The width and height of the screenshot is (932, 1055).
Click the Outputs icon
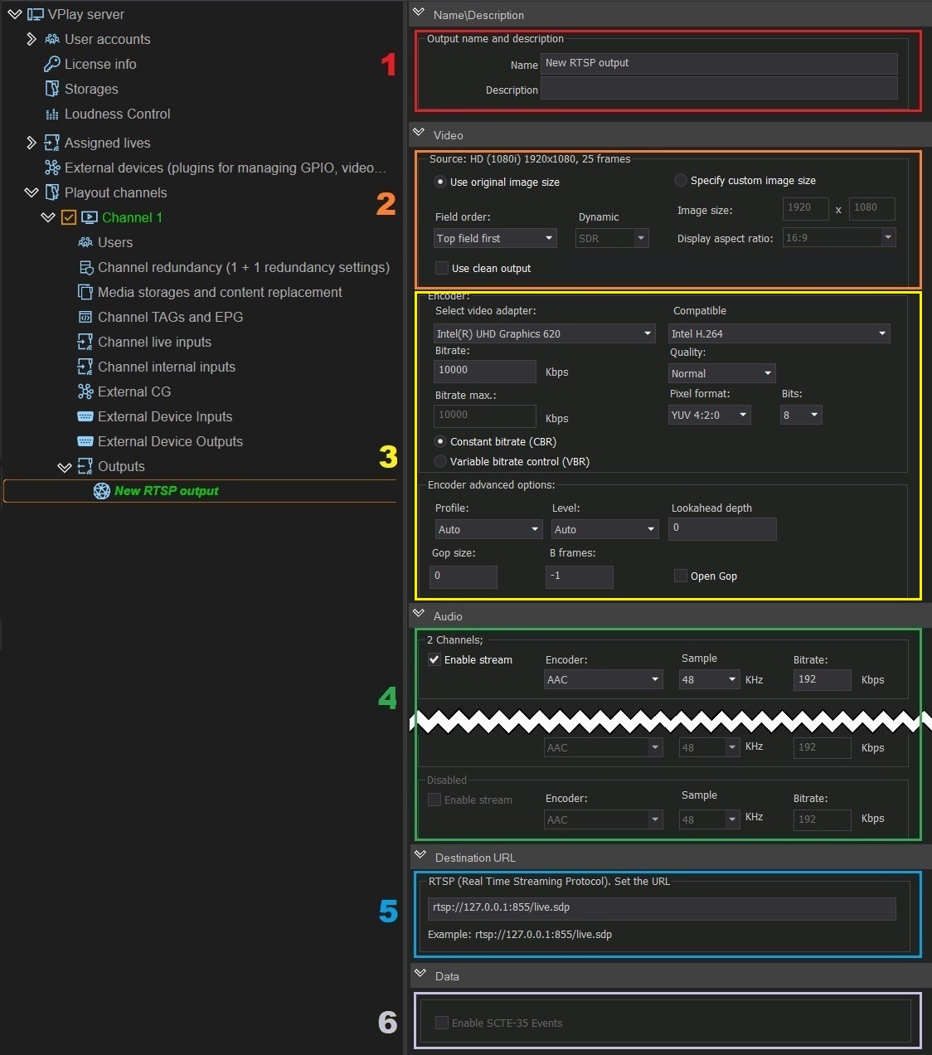[x=85, y=466]
